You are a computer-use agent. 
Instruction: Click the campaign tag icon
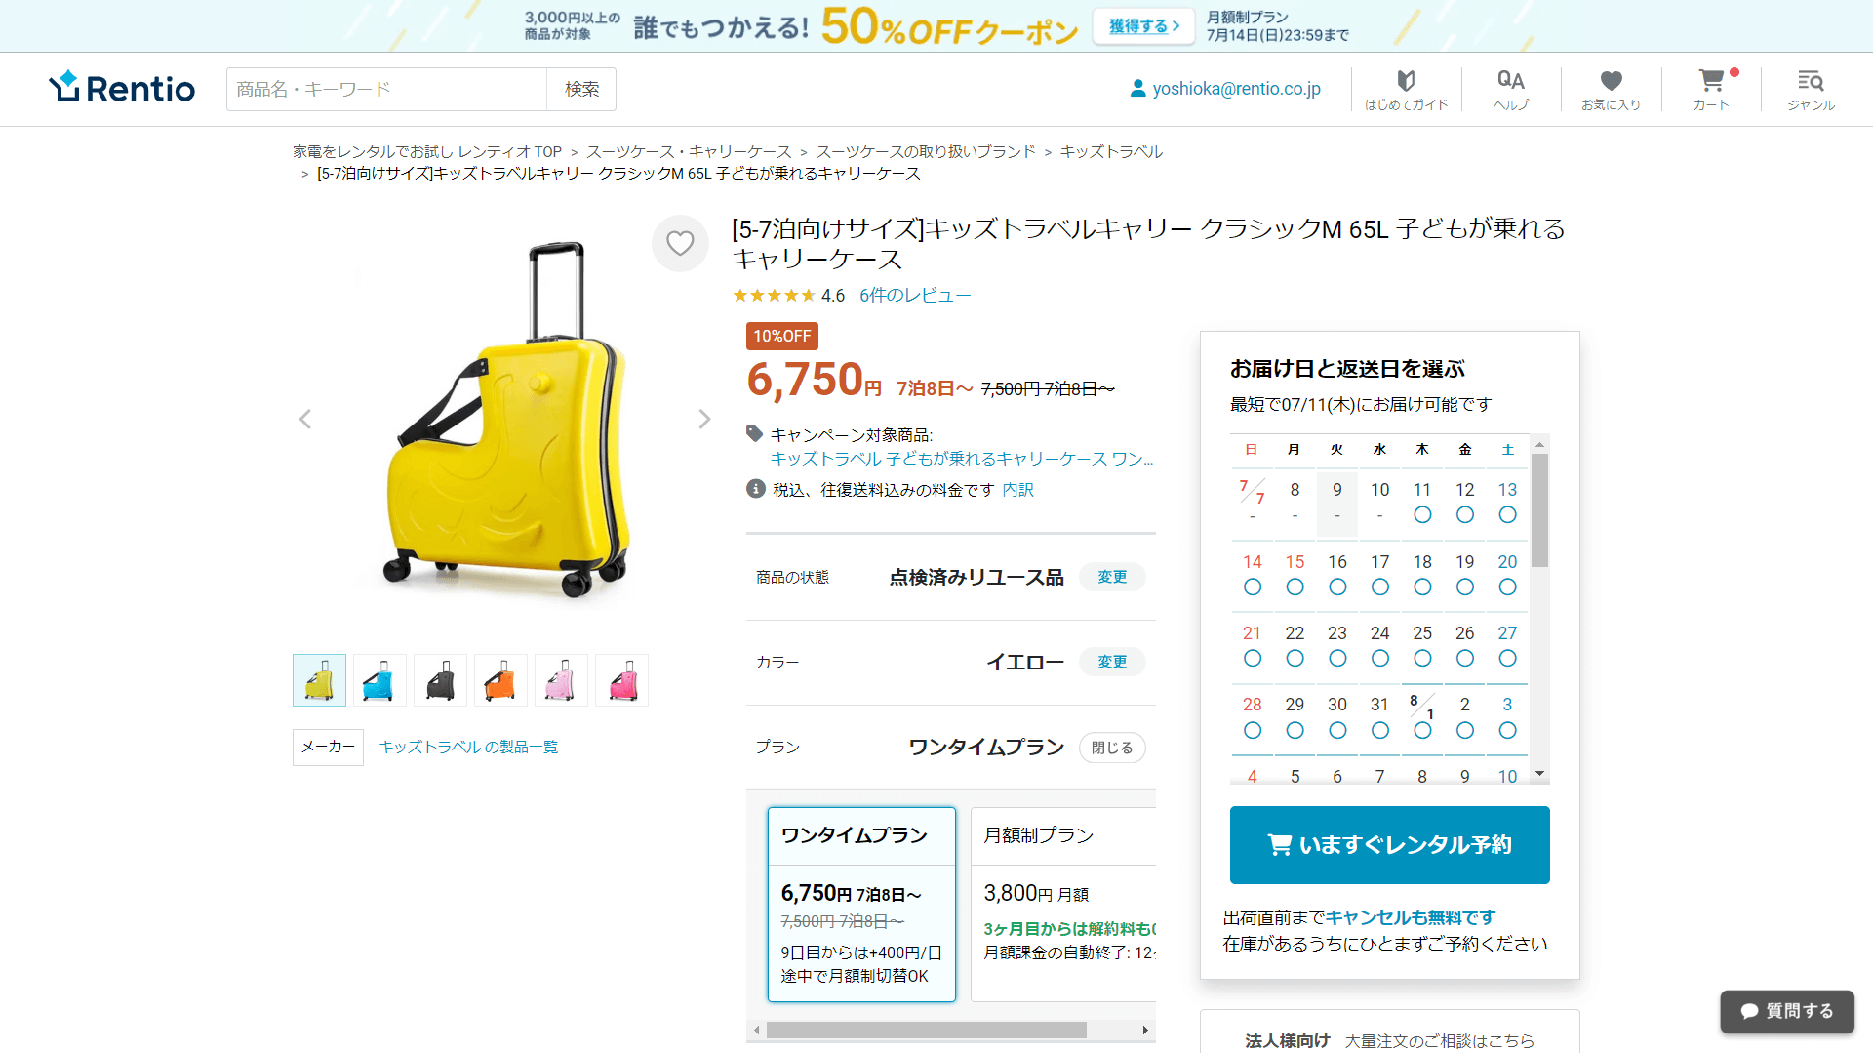point(754,433)
